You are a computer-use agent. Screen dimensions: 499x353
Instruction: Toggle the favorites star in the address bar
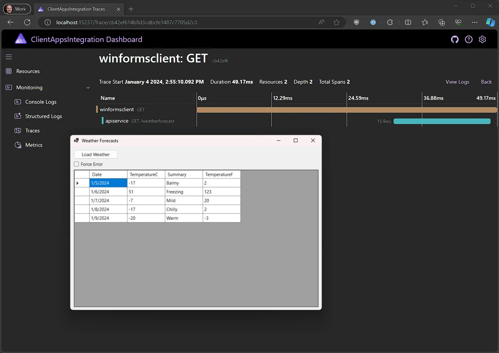click(337, 22)
